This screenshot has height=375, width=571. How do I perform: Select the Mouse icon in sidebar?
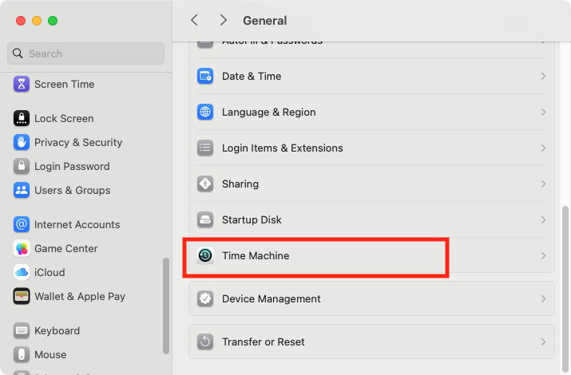pyautogui.click(x=22, y=354)
